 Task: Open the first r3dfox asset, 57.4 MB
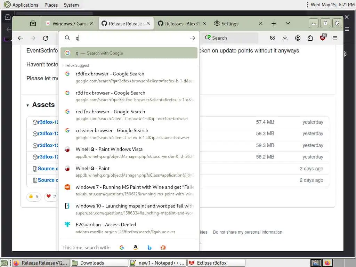(48, 122)
